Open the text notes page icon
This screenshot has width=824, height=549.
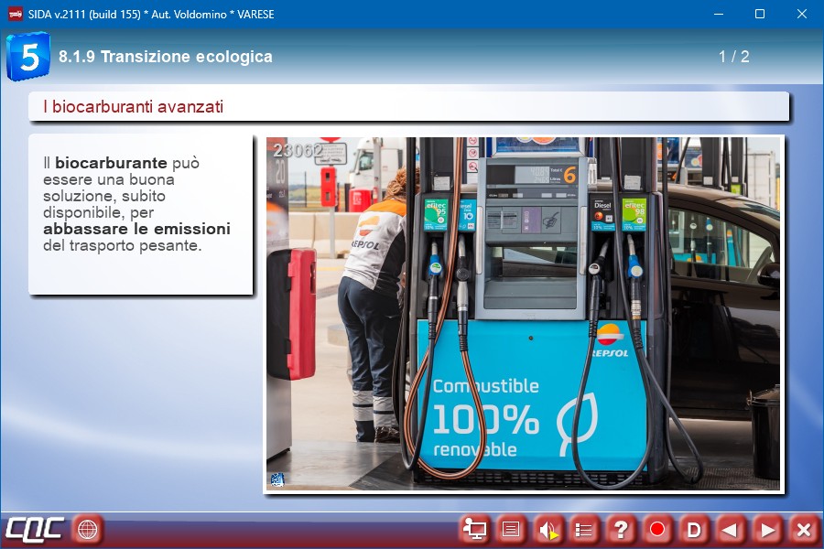pyautogui.click(x=511, y=529)
